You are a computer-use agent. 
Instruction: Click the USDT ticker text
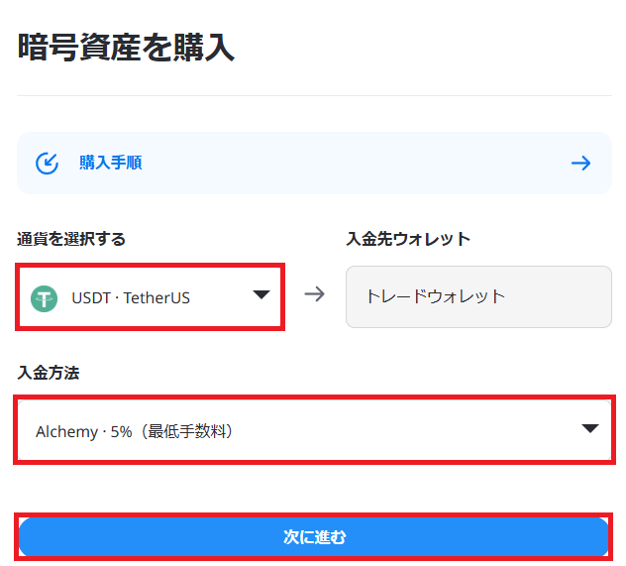point(91,298)
